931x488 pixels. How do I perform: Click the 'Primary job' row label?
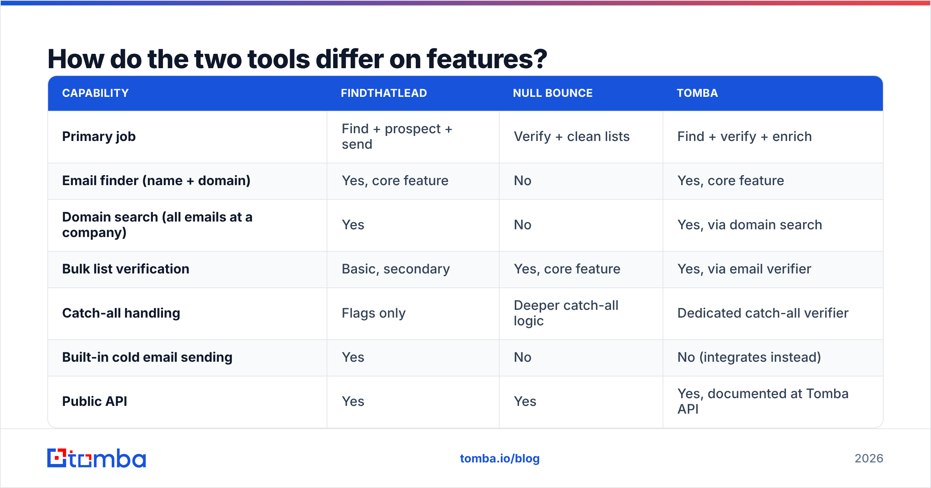click(x=99, y=137)
